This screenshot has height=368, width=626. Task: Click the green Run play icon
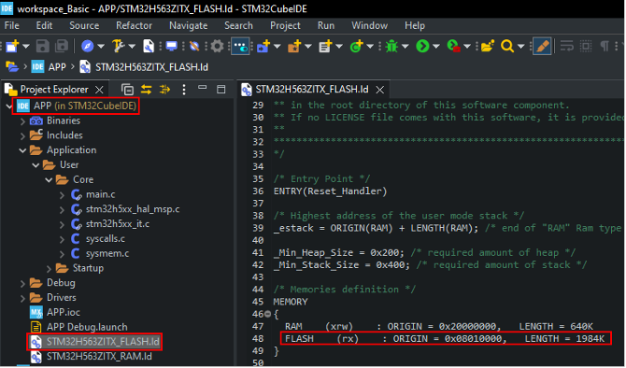(422, 47)
